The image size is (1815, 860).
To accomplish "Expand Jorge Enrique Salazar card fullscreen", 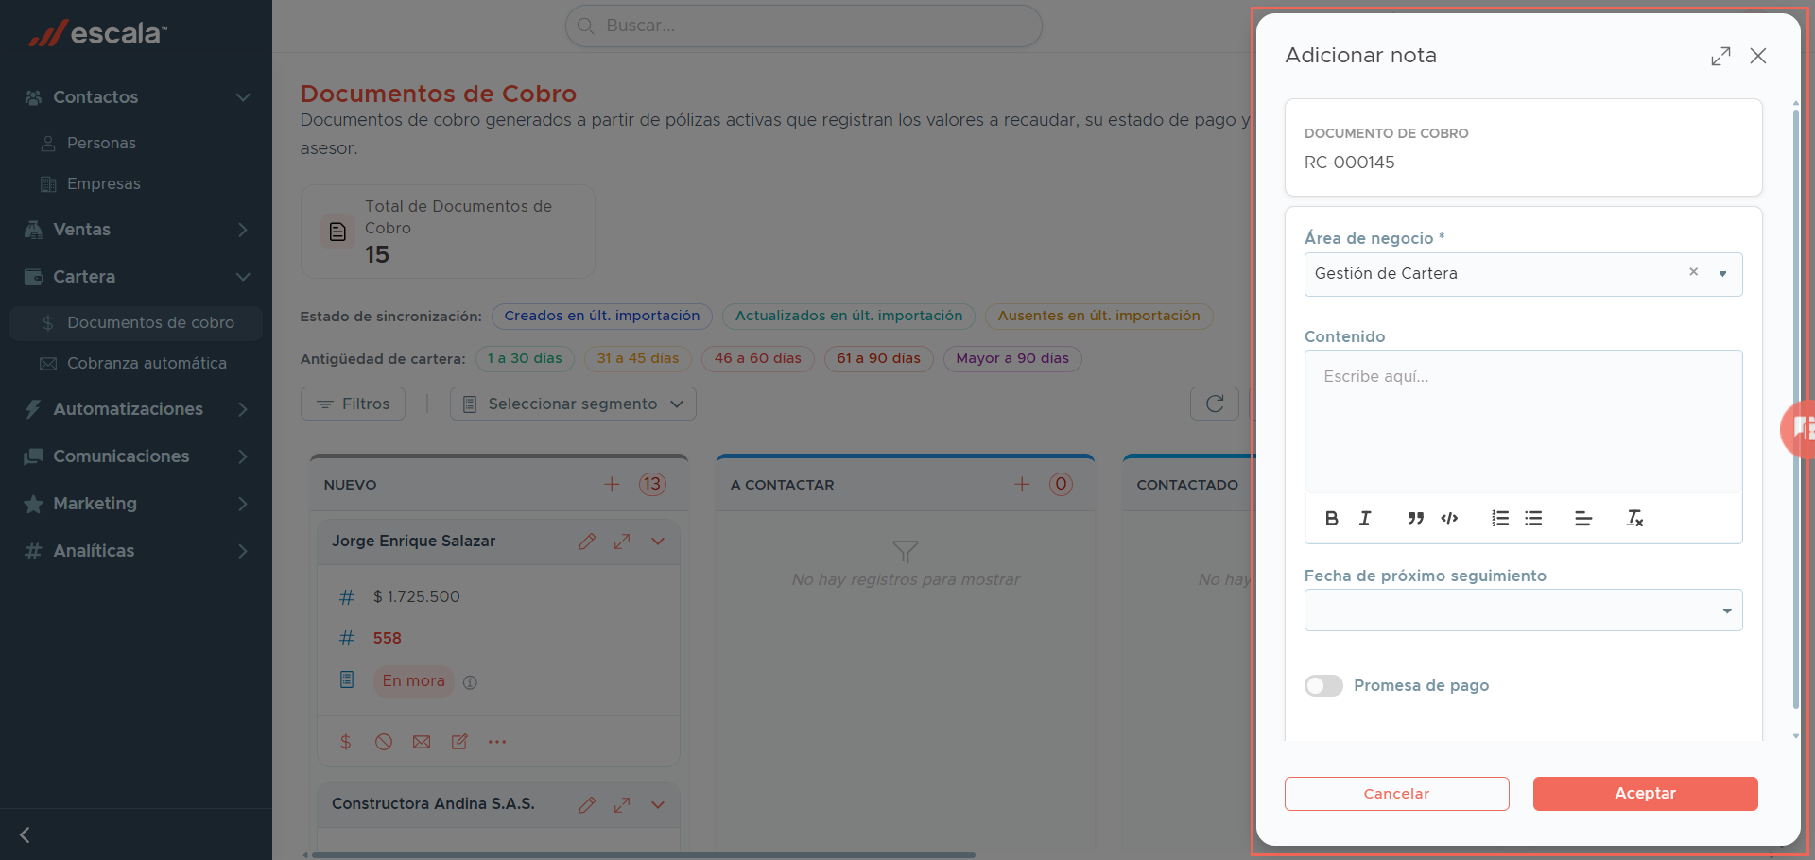I will click(x=622, y=542).
